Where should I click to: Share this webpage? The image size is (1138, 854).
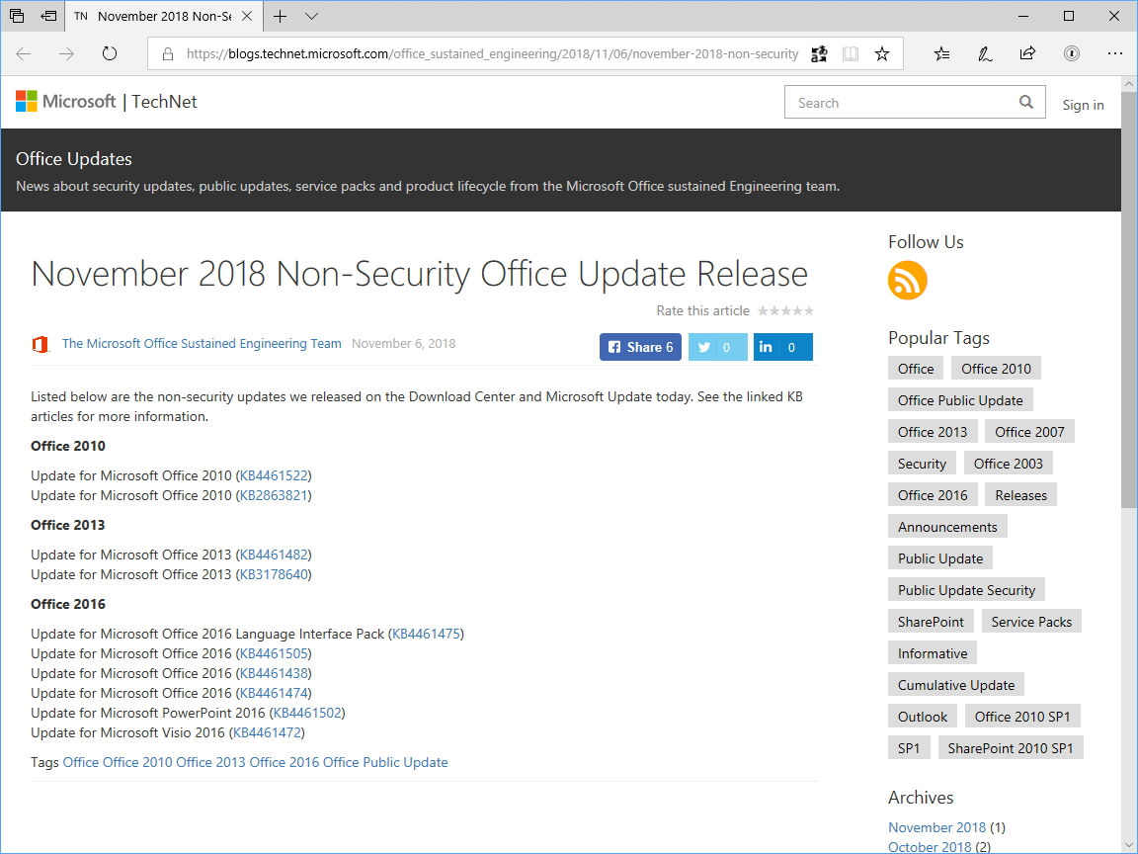tap(1027, 53)
